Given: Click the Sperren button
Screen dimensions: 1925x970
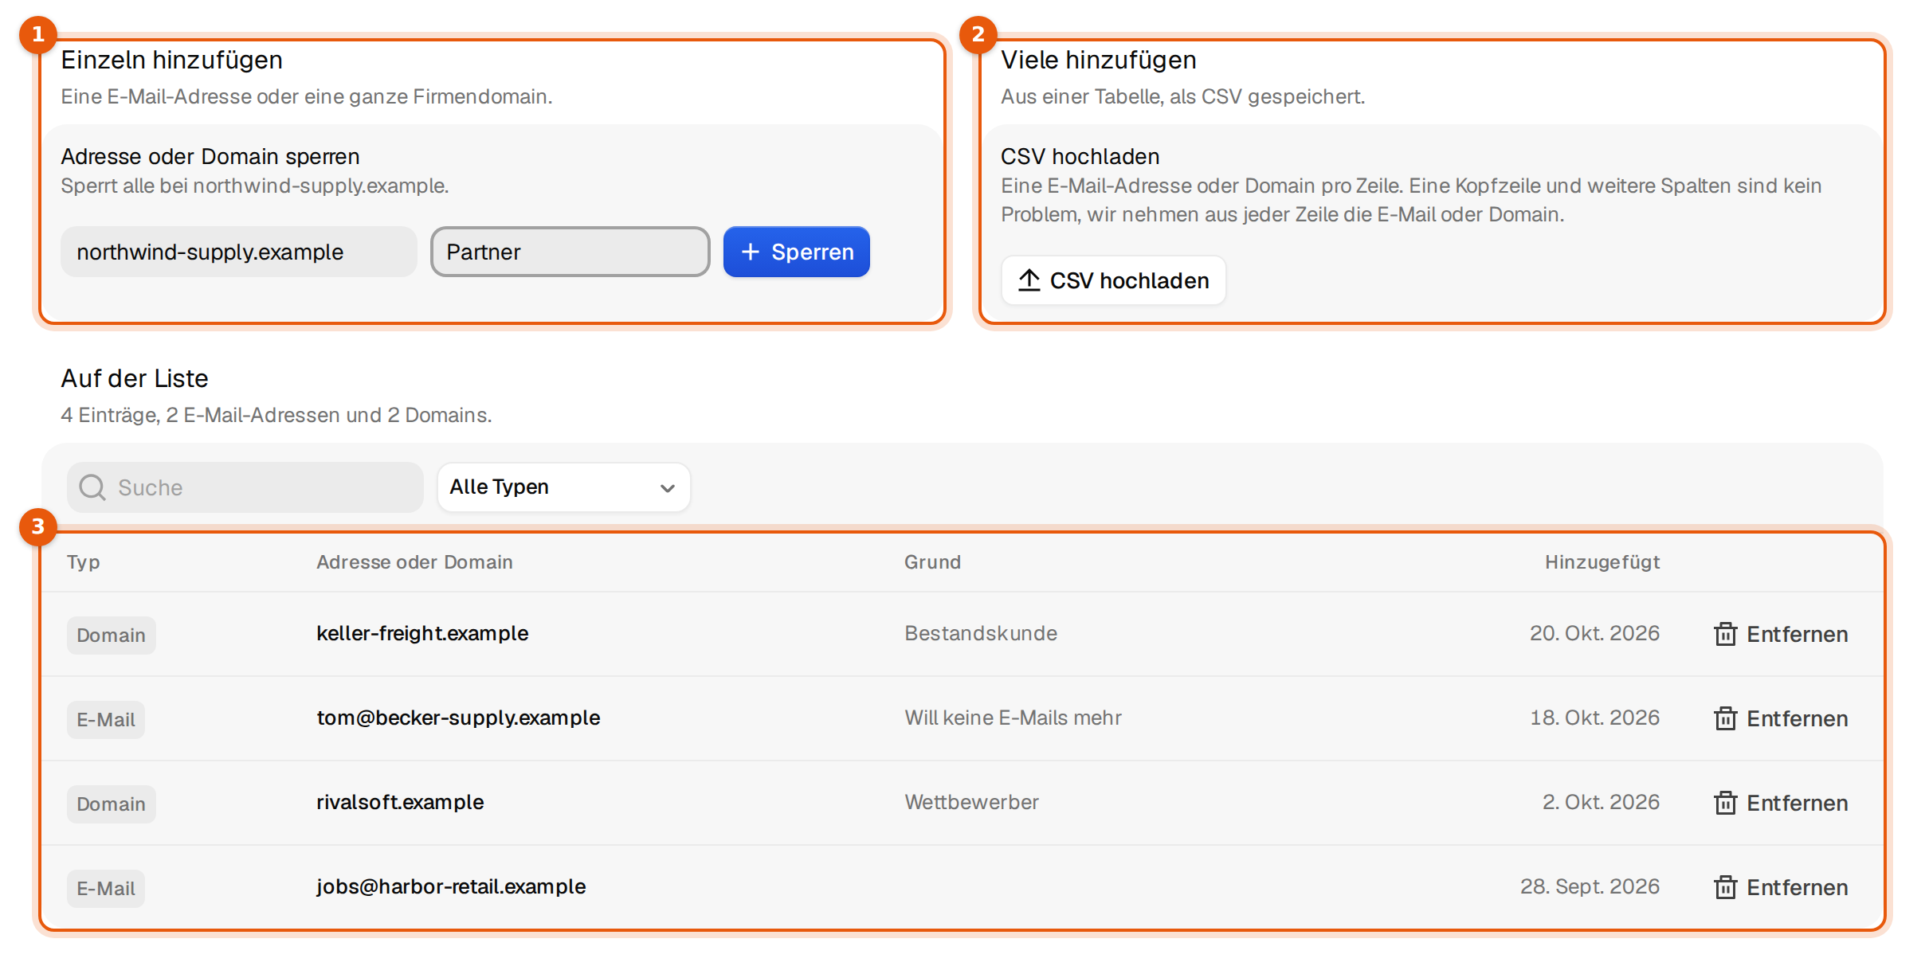Looking at the screenshot, I should 796,252.
